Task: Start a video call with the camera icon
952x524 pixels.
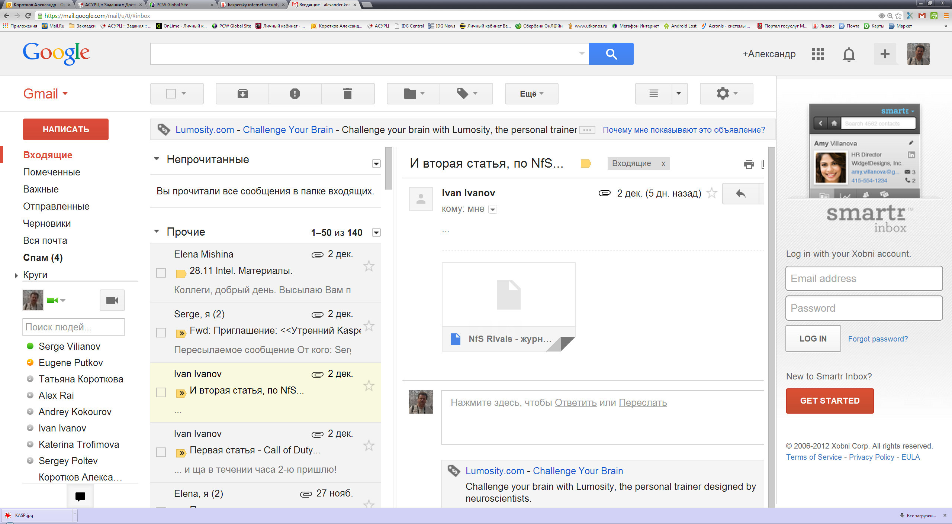Action: point(112,300)
